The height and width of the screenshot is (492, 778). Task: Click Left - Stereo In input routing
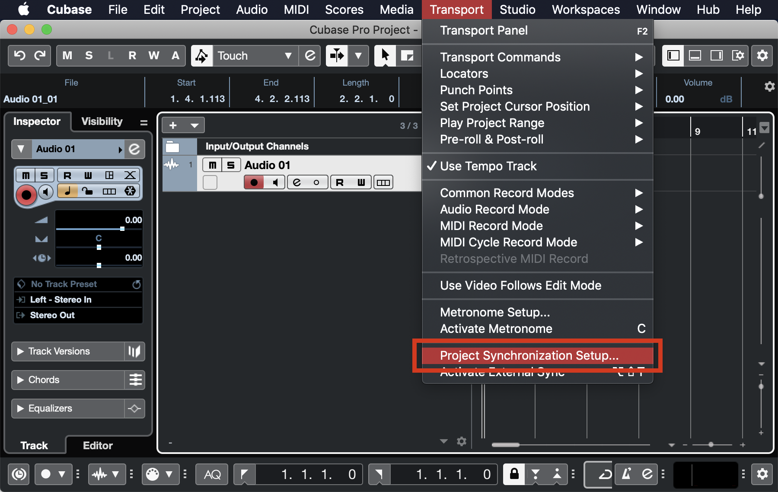tap(78, 300)
